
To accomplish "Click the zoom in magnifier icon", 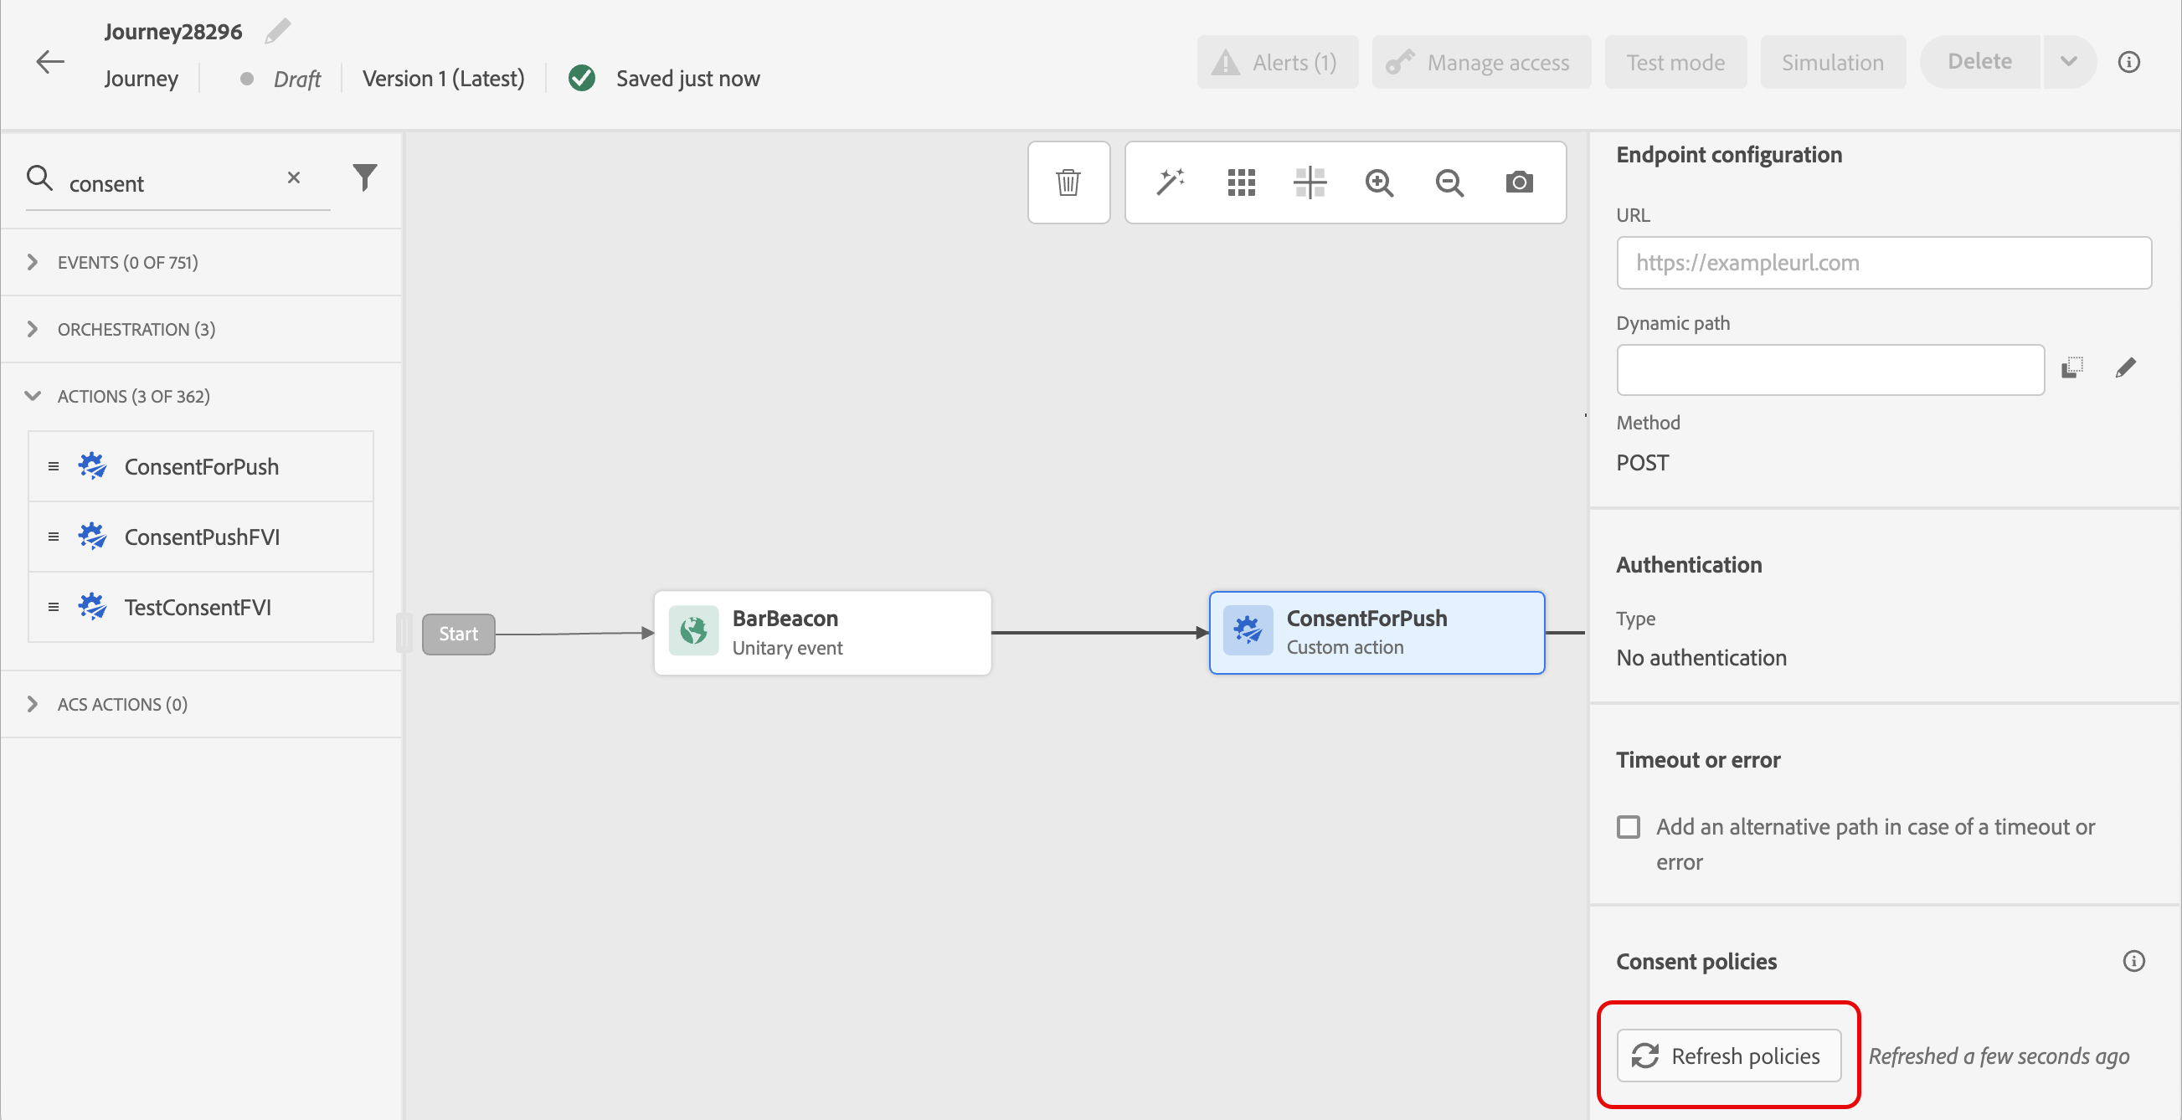I will pos(1379,182).
